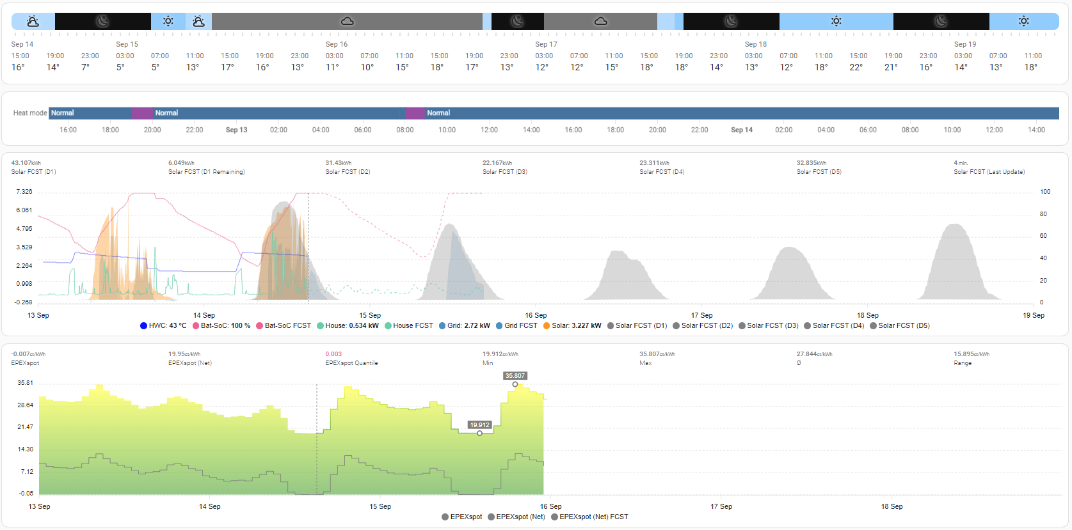Toggle Solar FCST (D5) legend entry

point(899,325)
